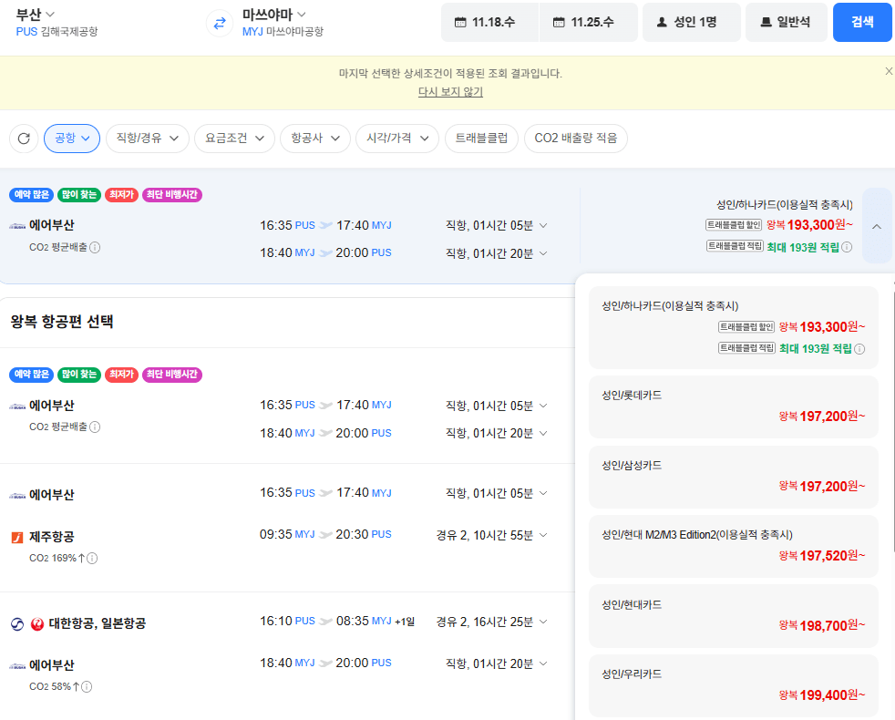Screen dimensions: 895x720
Task: Show info for 최대 193원 적립 in top summary
Action: pos(847,247)
